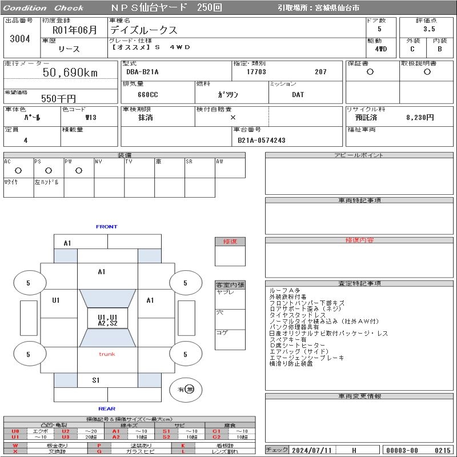
Task: Select lone U1 mark on diagram door panel
Action: pyautogui.click(x=55, y=300)
